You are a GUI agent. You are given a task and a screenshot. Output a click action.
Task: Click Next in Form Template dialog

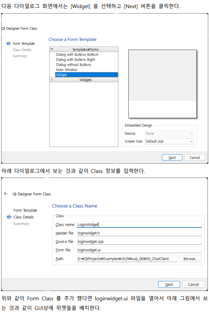172,157
